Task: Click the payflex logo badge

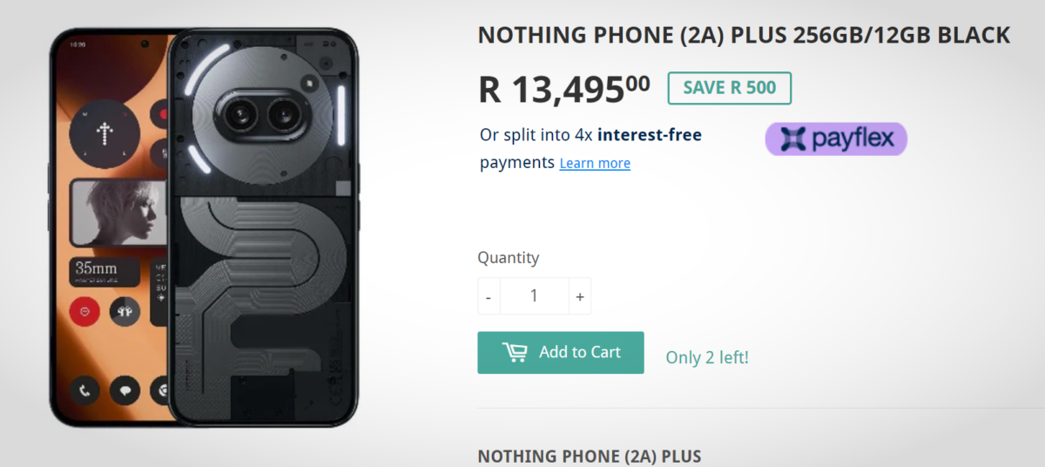Action: [836, 139]
